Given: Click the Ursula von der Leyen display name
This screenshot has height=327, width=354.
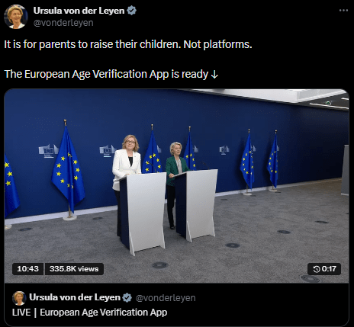Looking at the screenshot, I should pos(79,11).
